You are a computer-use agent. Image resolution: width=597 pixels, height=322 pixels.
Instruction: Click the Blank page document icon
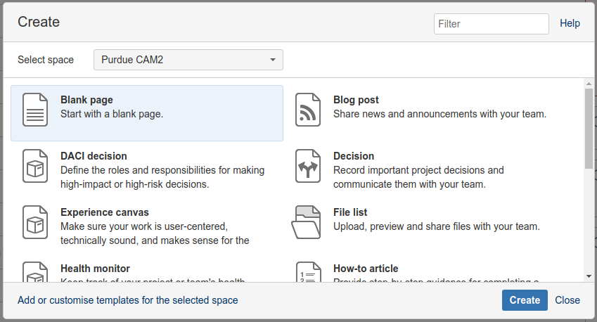pyautogui.click(x=35, y=110)
